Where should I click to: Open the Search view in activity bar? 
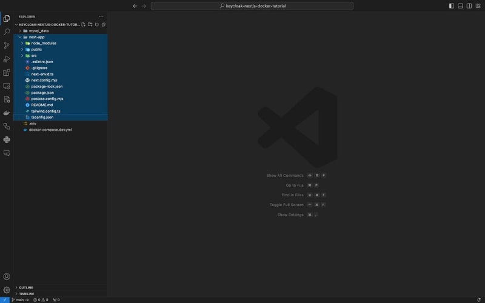(7, 32)
